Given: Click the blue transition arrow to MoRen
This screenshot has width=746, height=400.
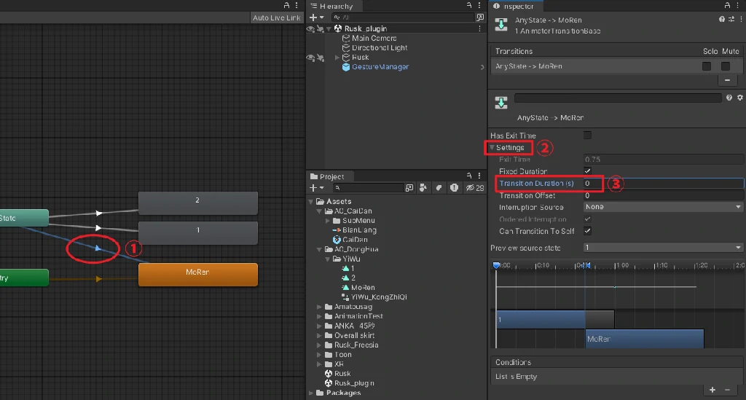Looking at the screenshot, I should [x=98, y=248].
